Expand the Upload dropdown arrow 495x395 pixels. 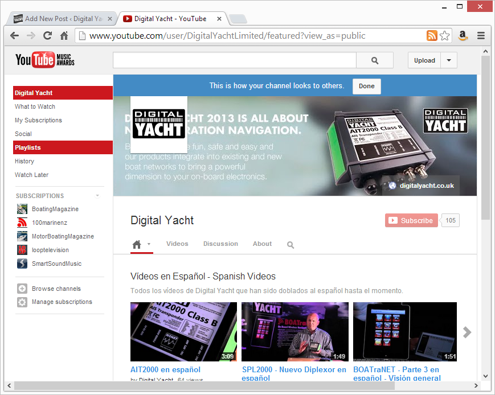449,60
